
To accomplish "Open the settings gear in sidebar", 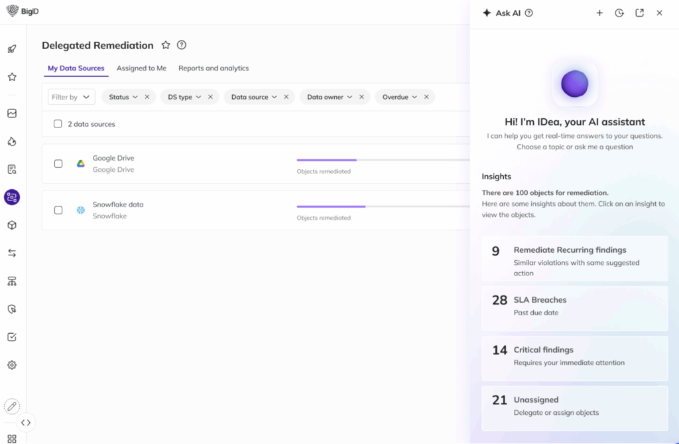I will (x=12, y=365).
